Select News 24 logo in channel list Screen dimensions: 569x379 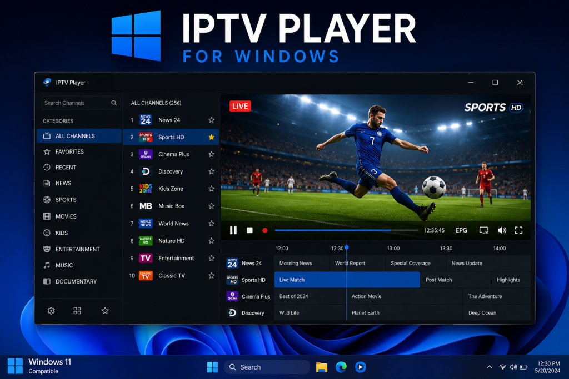[146, 120]
